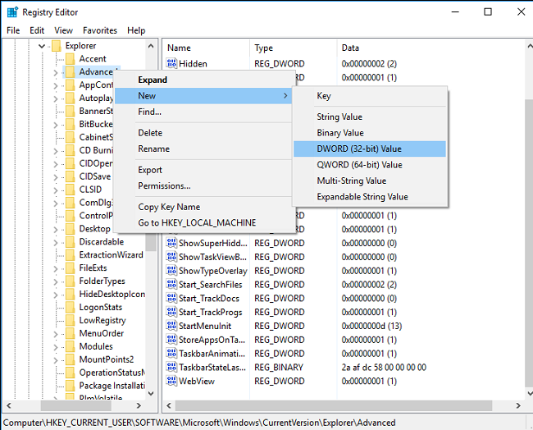The width and height of the screenshot is (533, 430).
Task: Expand the Advanced key arrow
Action: [x=56, y=72]
